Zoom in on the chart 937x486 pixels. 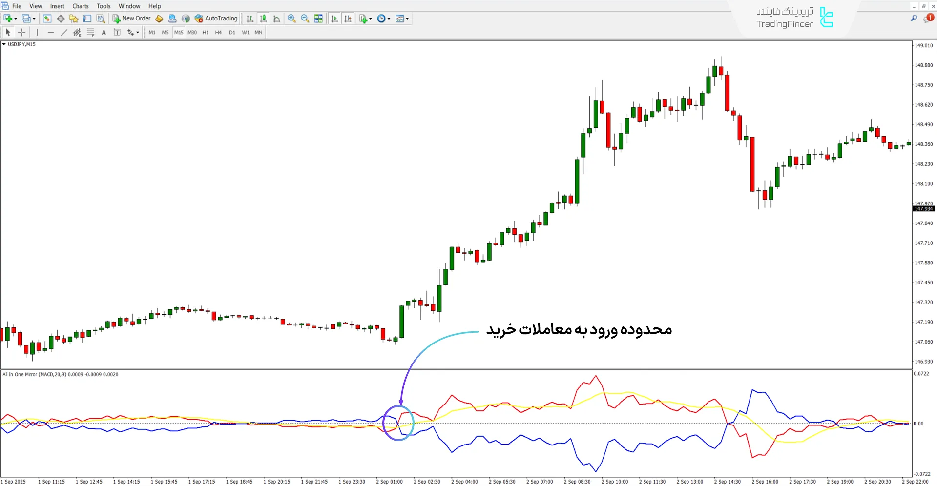292,19
